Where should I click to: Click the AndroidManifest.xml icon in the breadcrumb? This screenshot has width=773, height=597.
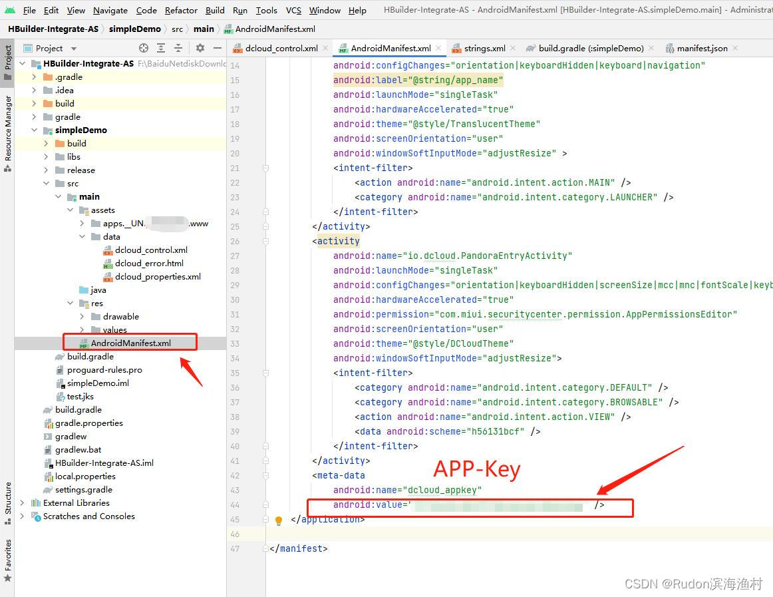(x=228, y=29)
